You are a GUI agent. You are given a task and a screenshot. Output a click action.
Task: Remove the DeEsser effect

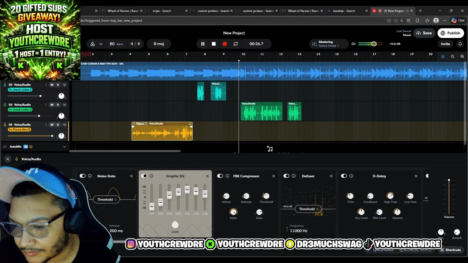(331, 176)
